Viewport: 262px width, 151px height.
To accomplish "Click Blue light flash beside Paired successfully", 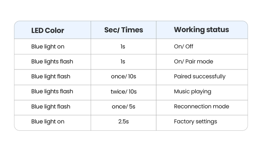I will pyautogui.click(x=51, y=77).
